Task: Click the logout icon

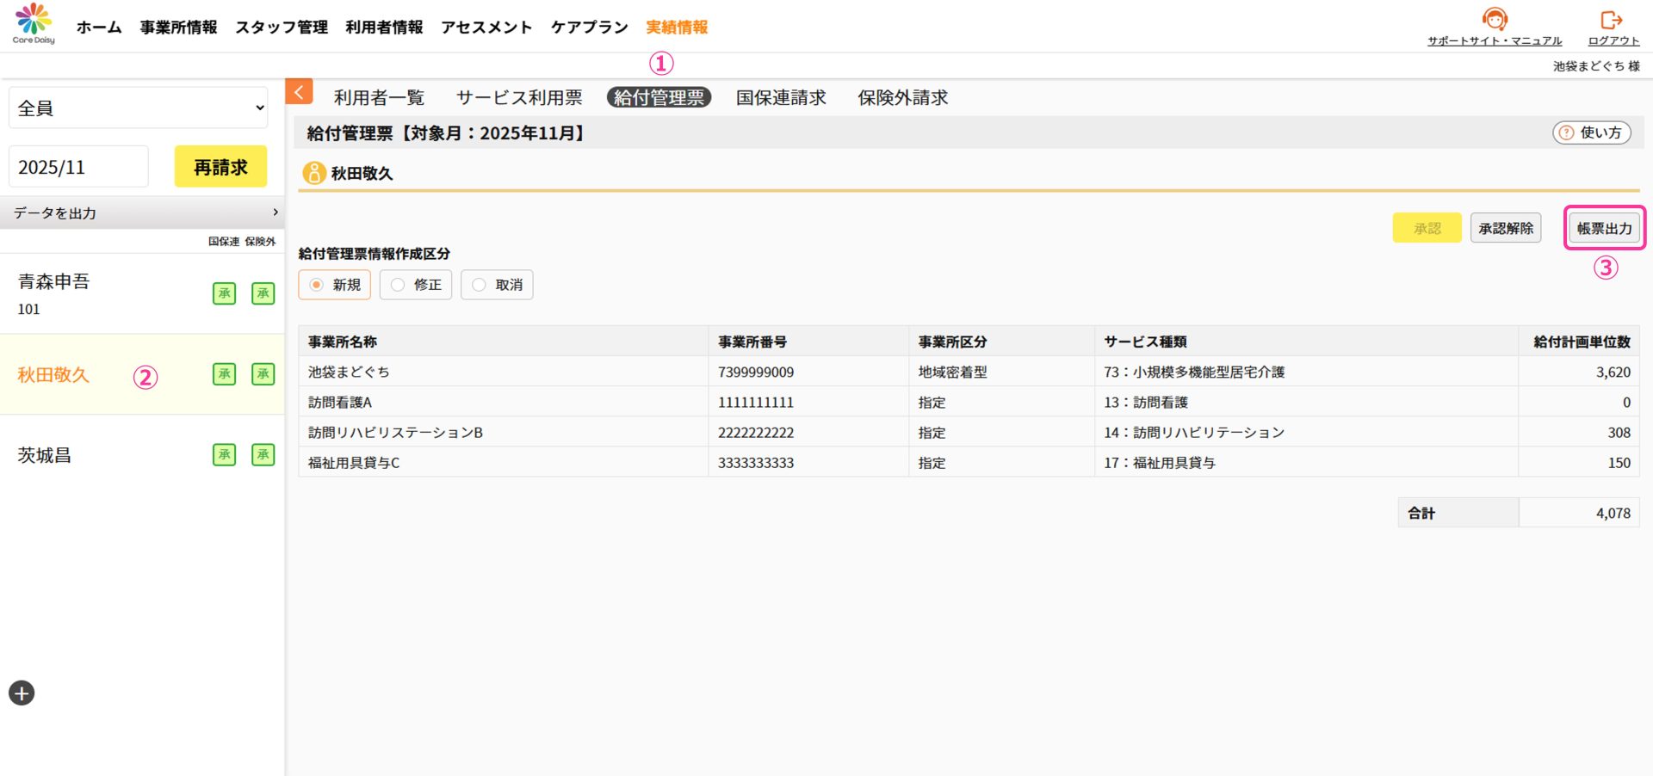Action: point(1611,20)
